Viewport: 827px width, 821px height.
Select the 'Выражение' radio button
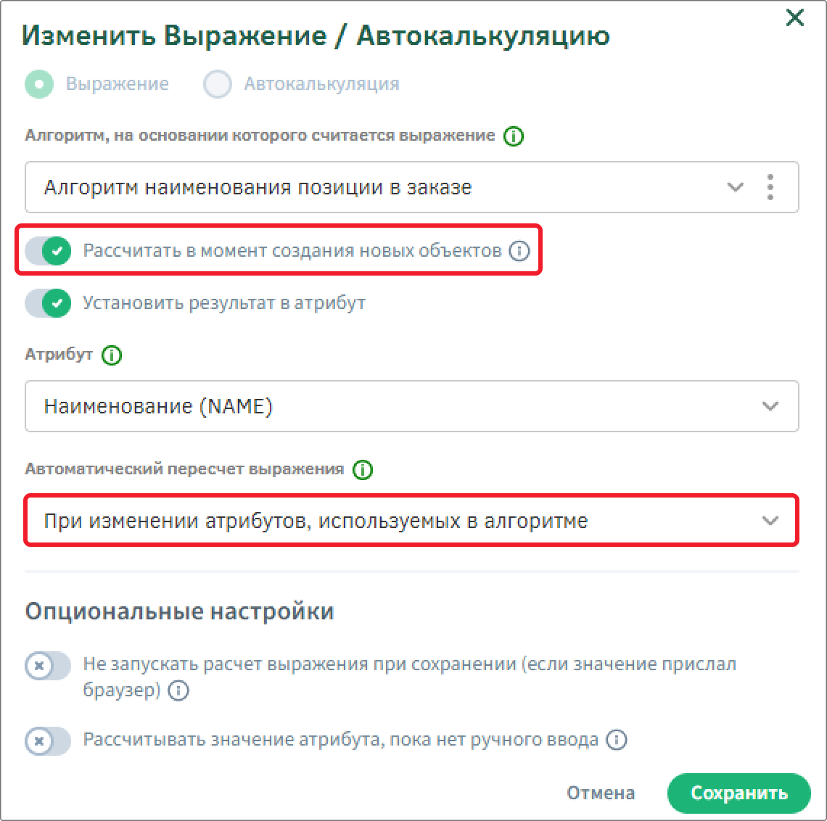pos(39,84)
